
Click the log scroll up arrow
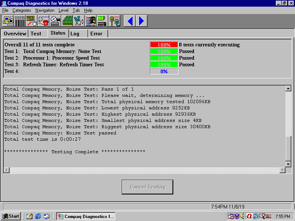coord(288,88)
